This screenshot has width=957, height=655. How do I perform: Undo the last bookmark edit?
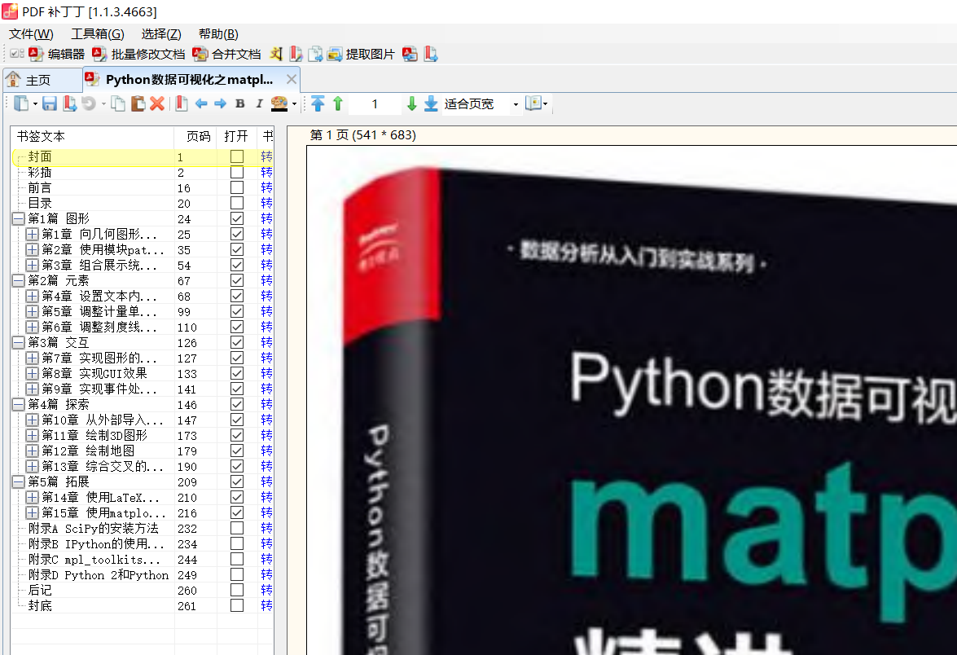pos(89,103)
